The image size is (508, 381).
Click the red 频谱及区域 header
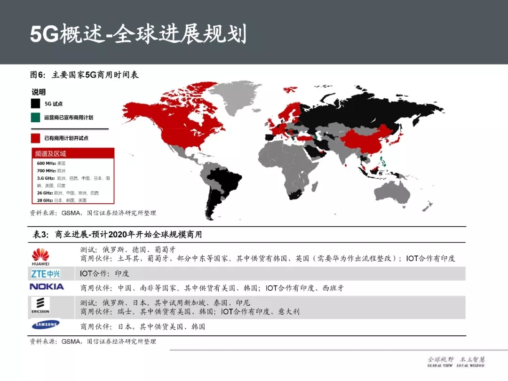(x=73, y=153)
